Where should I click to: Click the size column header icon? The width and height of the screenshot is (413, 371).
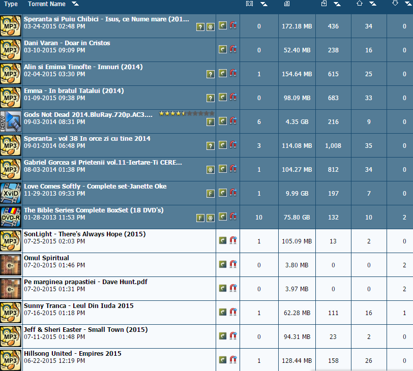(287, 4)
